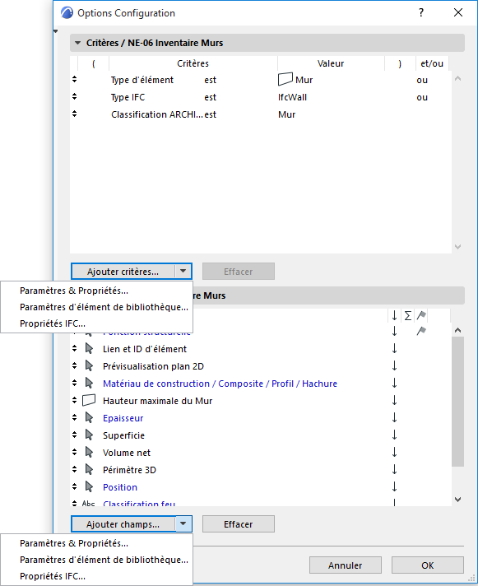This screenshot has width=478, height=586.
Task: Toggle sort arrow for Matériau de construction row
Action: (394, 383)
